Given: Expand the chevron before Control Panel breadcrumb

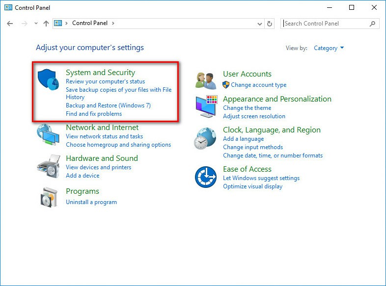Looking at the screenshot, I should (66, 23).
